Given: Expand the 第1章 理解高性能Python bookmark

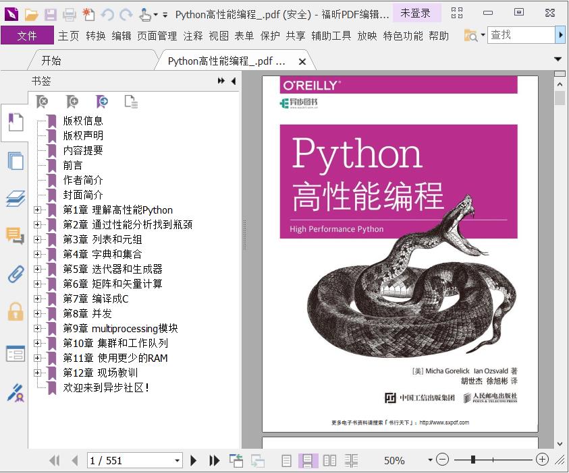Looking at the screenshot, I should pyautogui.click(x=37, y=210).
